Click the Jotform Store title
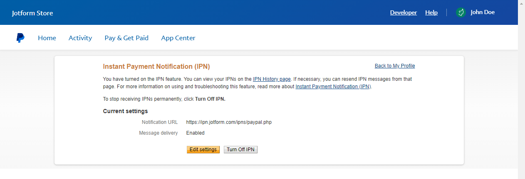The height and width of the screenshot is (179, 525). point(32,13)
